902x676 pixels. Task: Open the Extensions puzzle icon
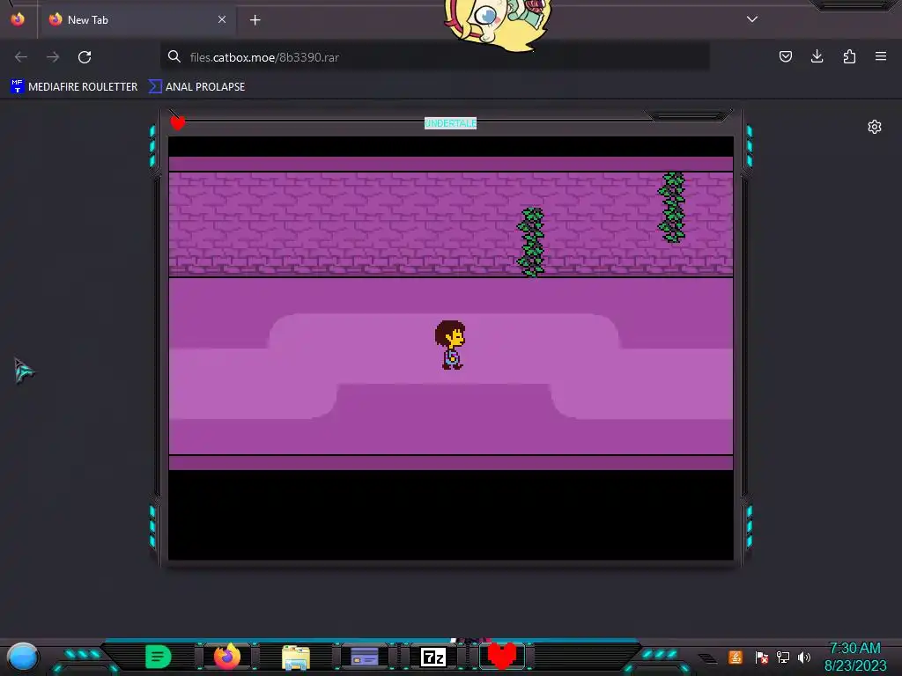point(849,56)
